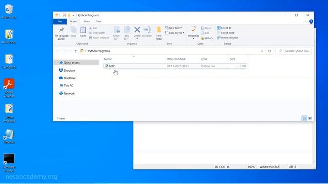Click the Search Python Programs box
The width and height of the screenshot is (328, 184).
coord(294,51)
